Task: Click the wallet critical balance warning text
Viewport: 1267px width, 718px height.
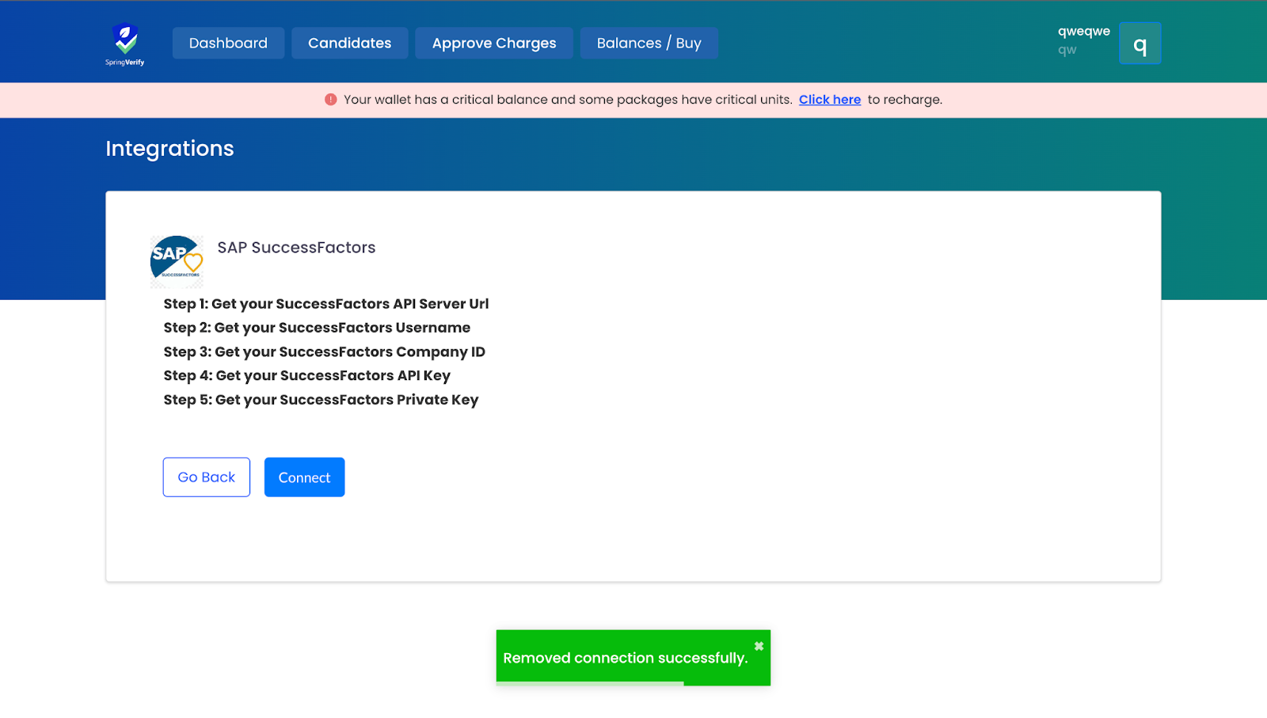Action: point(568,100)
